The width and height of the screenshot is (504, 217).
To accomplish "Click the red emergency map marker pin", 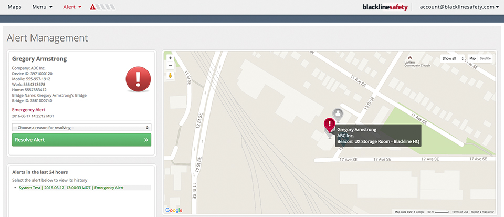I will [329, 126].
